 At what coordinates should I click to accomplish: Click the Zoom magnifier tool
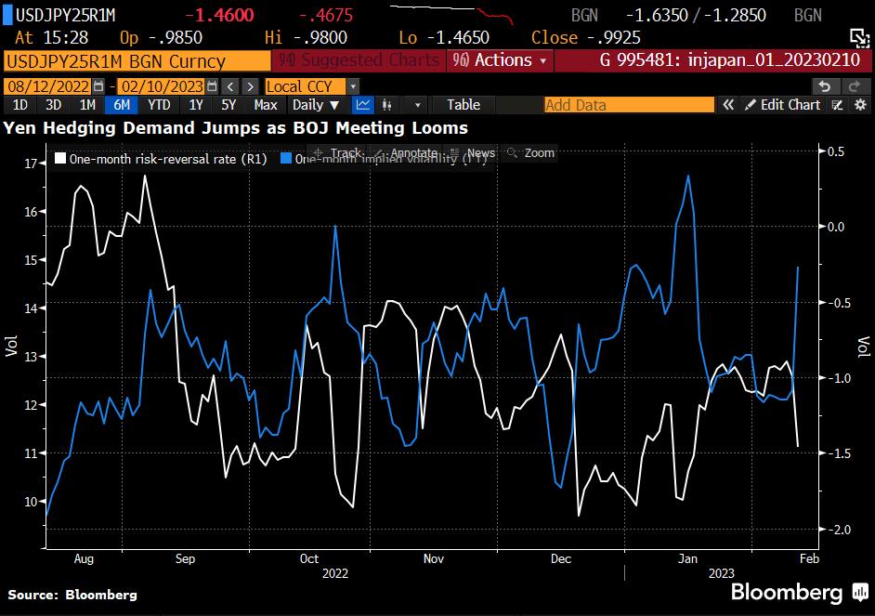click(x=530, y=153)
